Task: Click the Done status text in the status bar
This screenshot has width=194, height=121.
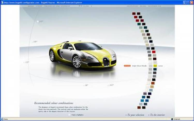Action: pos(6,119)
